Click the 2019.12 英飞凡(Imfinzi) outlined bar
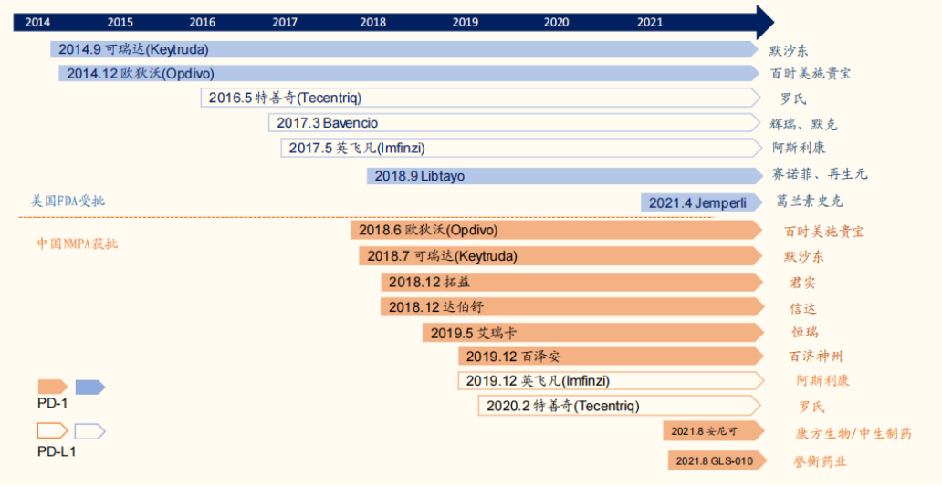 611,381
